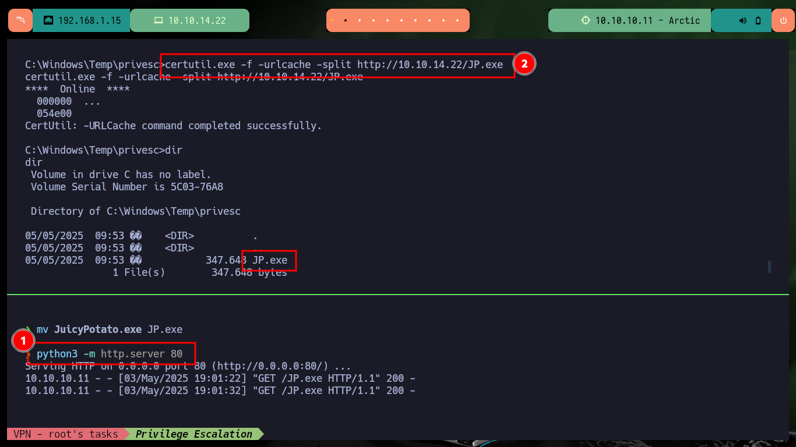796x447 pixels.
Task: Open the power menu icon
Action: 783,20
